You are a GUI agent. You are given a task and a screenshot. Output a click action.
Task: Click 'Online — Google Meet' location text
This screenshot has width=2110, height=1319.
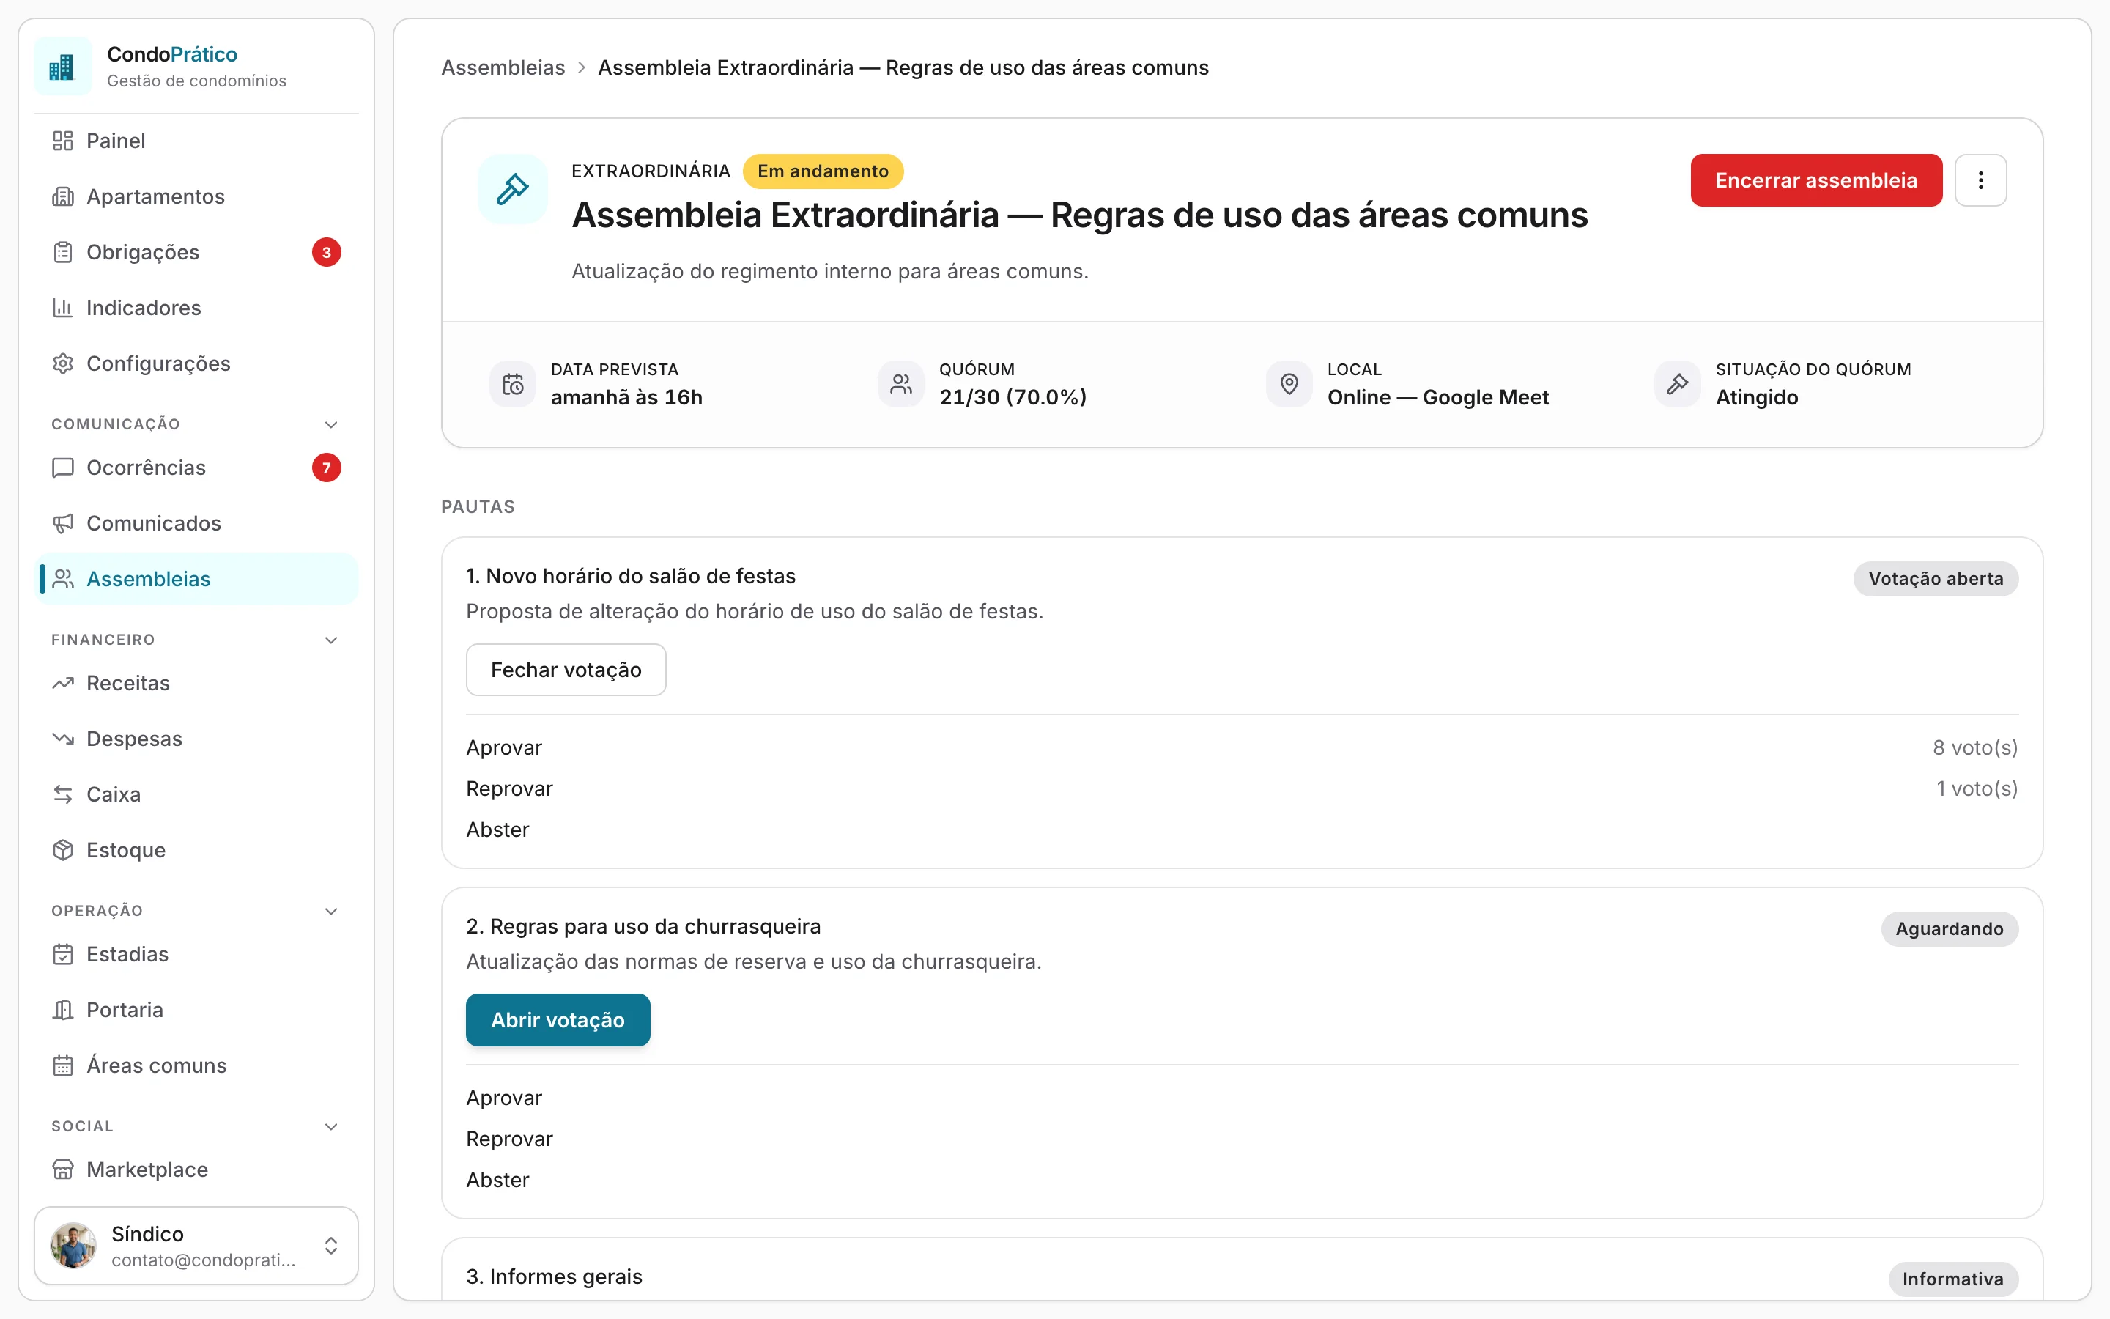pyautogui.click(x=1437, y=397)
